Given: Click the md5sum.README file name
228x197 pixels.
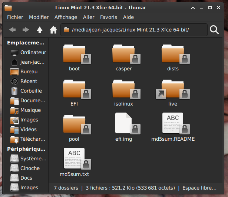Looking at the screenshot, I should coord(173,139).
